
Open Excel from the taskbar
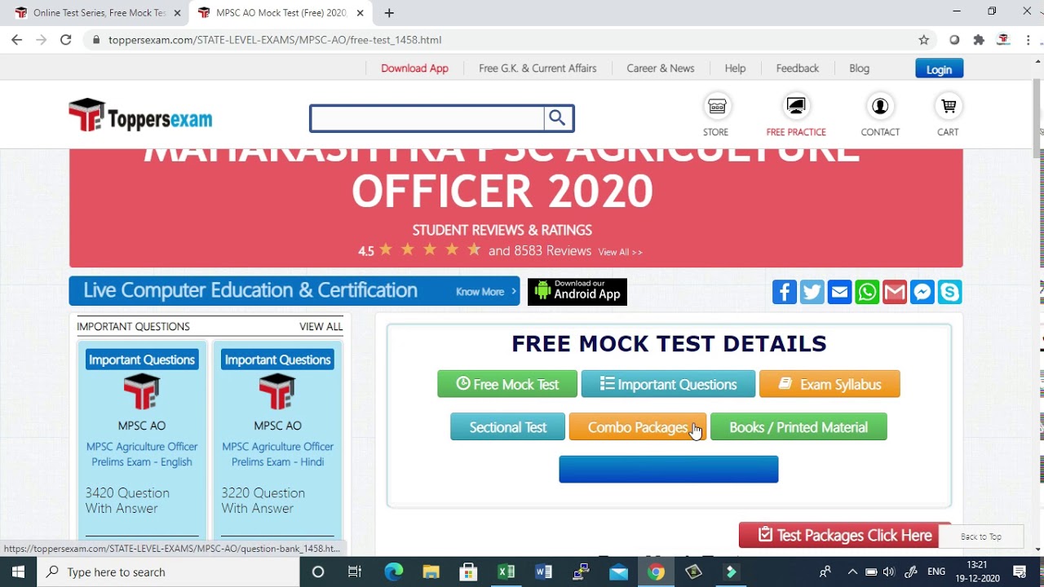pos(507,572)
